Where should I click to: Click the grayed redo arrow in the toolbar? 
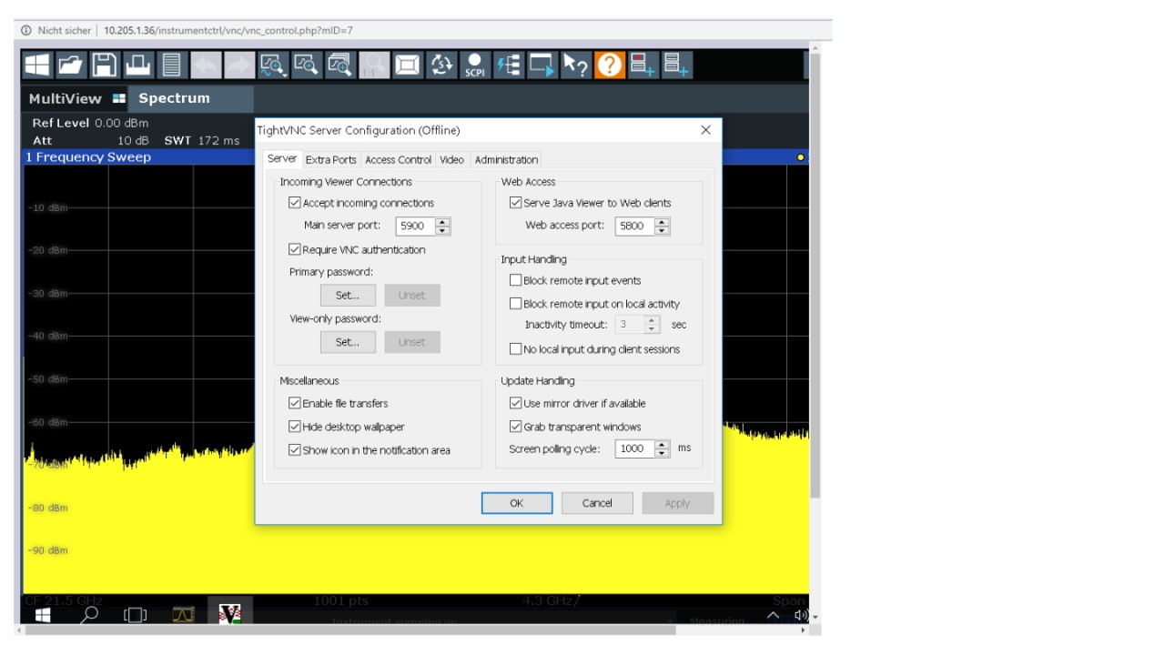(x=239, y=65)
